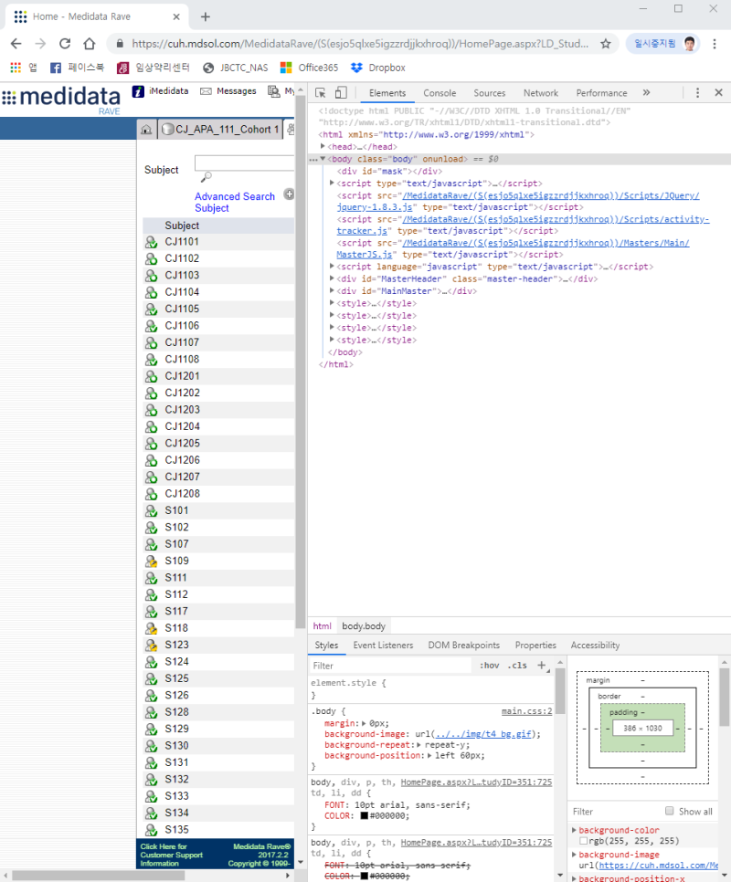The image size is (731, 882).
Task: Click the plus icon beside Advanced Search
Action: [x=290, y=194]
